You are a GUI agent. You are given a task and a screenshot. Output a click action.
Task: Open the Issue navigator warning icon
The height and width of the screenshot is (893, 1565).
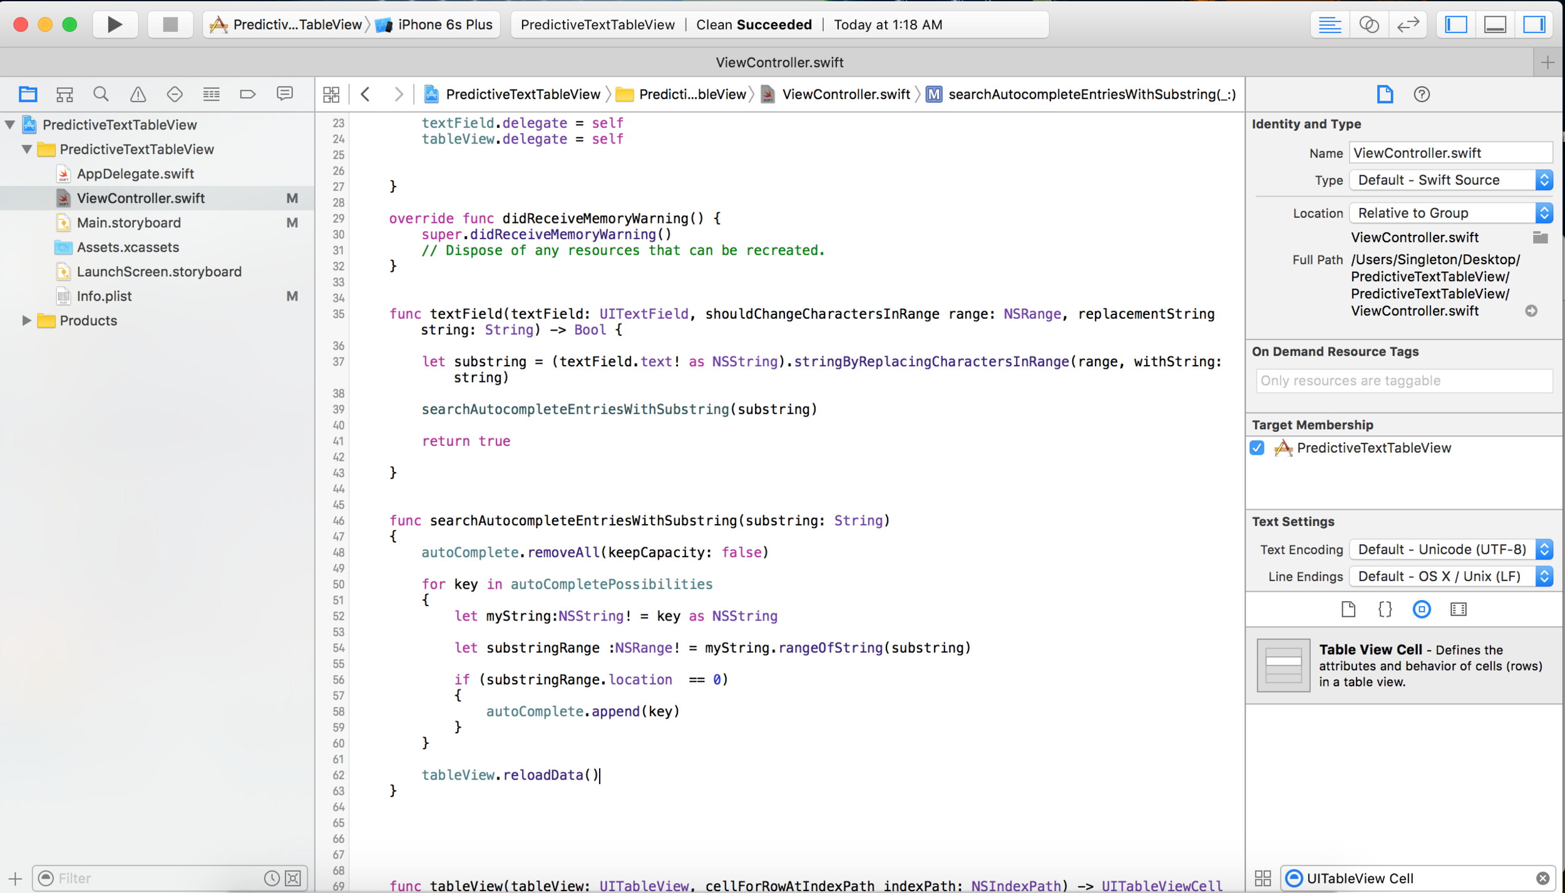[138, 95]
